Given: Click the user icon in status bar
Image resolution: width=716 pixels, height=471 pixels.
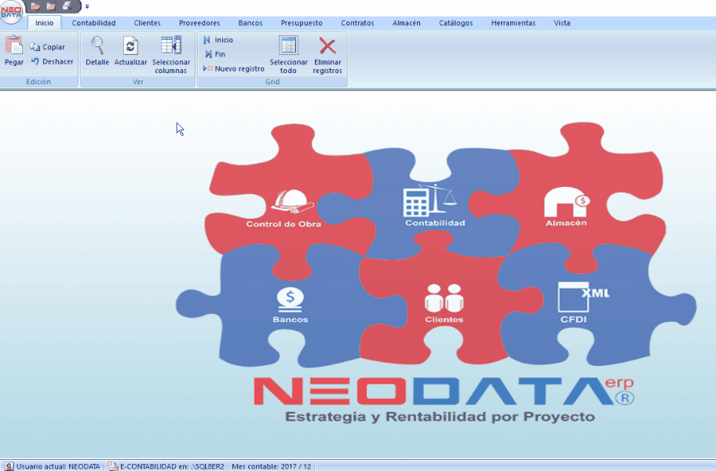Looking at the screenshot, I should (9, 466).
